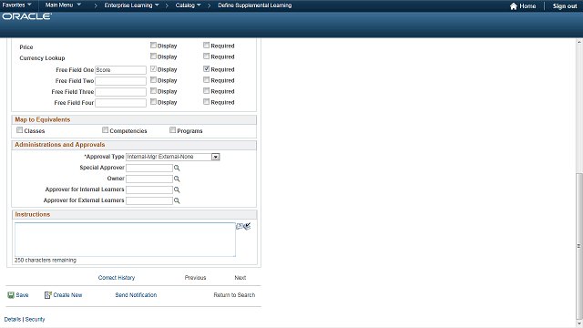Enable Programs equivalents checkbox
The width and height of the screenshot is (583, 328).
click(x=172, y=130)
